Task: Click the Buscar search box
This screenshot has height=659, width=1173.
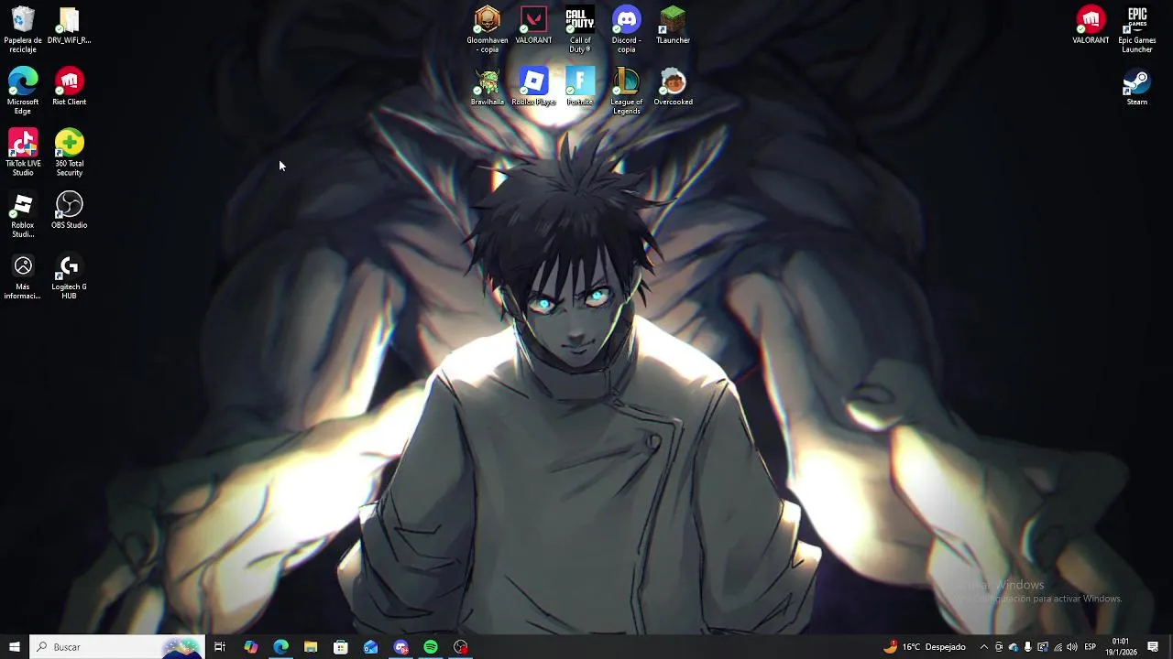Action: pos(117,647)
